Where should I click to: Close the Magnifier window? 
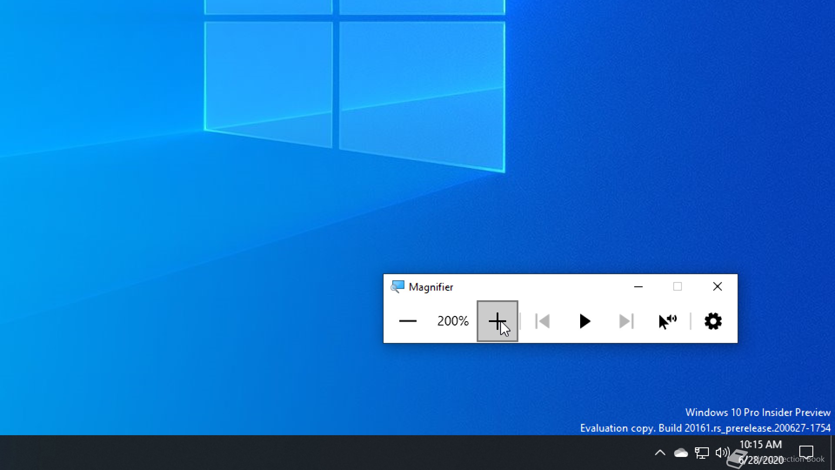(x=717, y=287)
